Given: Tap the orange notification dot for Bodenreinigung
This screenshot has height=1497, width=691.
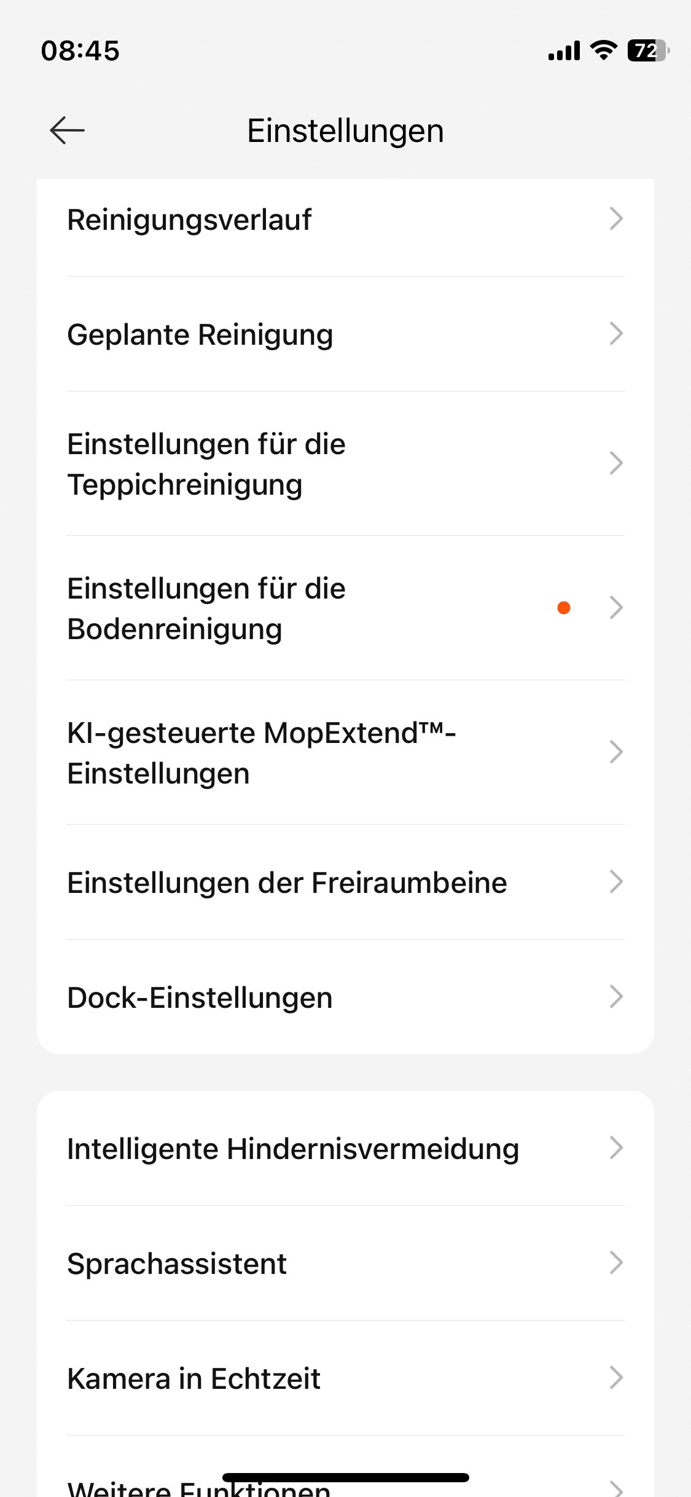Looking at the screenshot, I should pyautogui.click(x=563, y=608).
